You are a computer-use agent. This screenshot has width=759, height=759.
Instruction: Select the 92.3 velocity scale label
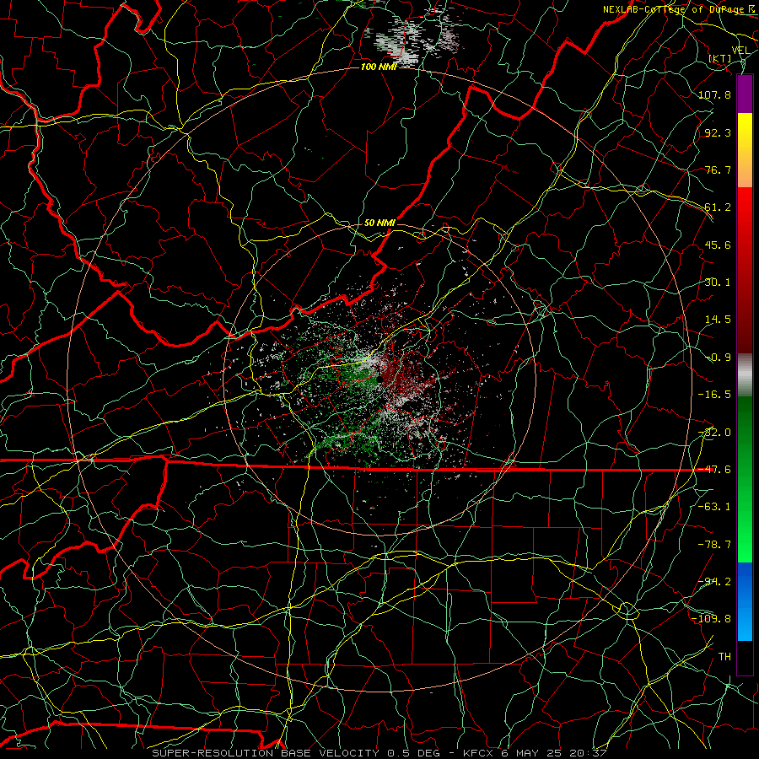718,132
